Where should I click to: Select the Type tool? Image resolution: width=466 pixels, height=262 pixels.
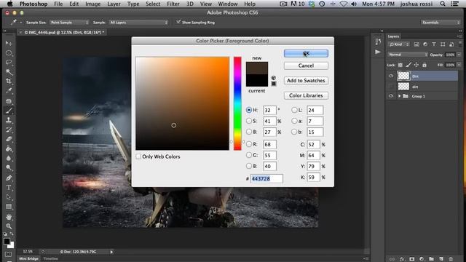pos(9,188)
